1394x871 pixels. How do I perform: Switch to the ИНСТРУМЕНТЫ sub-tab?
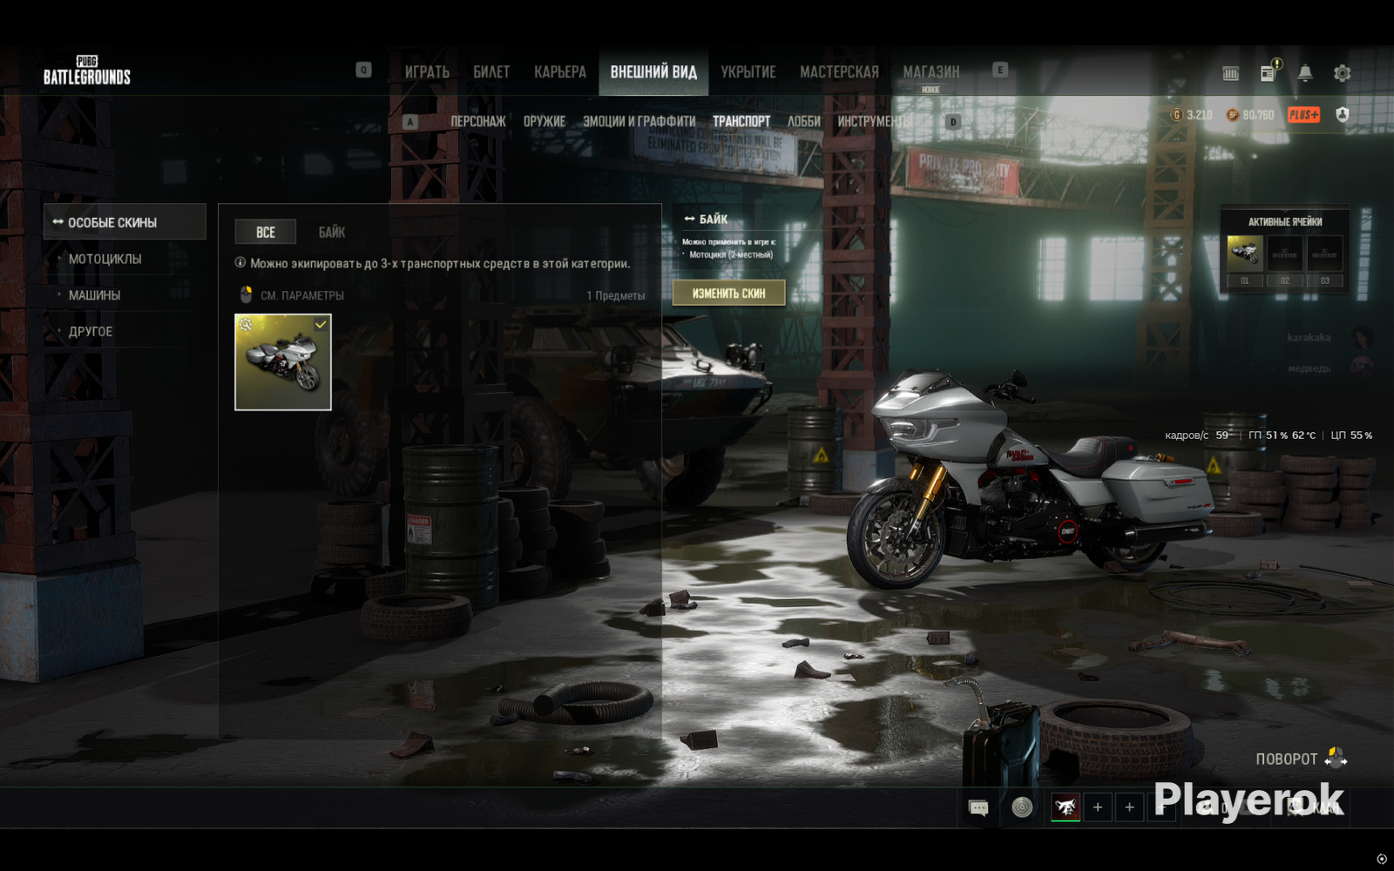[876, 122]
